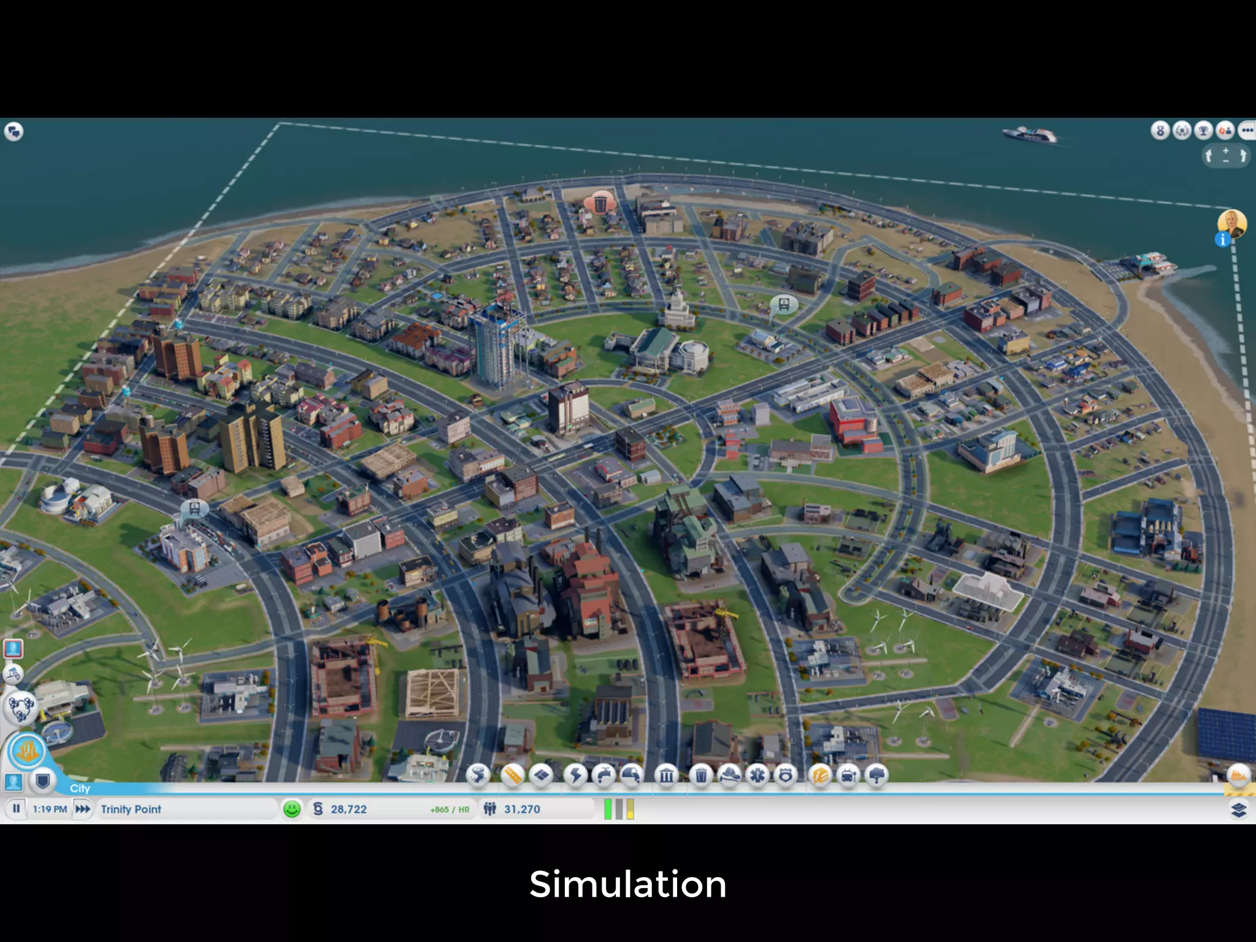Open the Health services menu
The width and height of the screenshot is (1256, 942).
click(x=757, y=776)
